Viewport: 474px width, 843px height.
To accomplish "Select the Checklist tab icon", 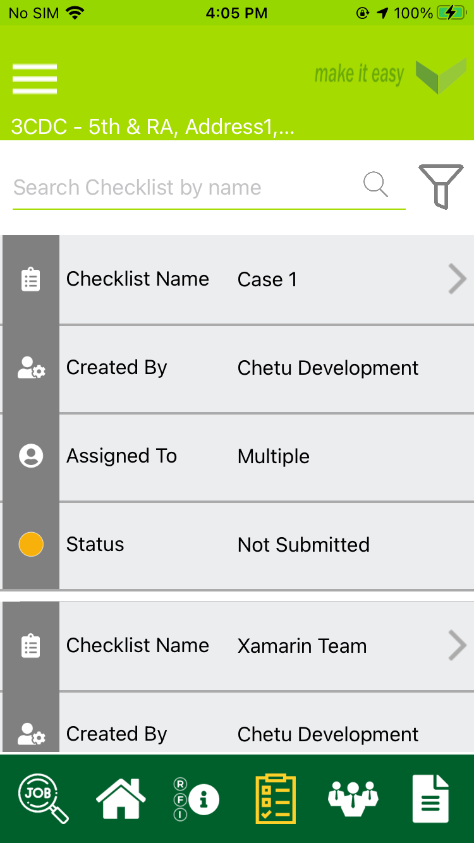I will pos(276,799).
